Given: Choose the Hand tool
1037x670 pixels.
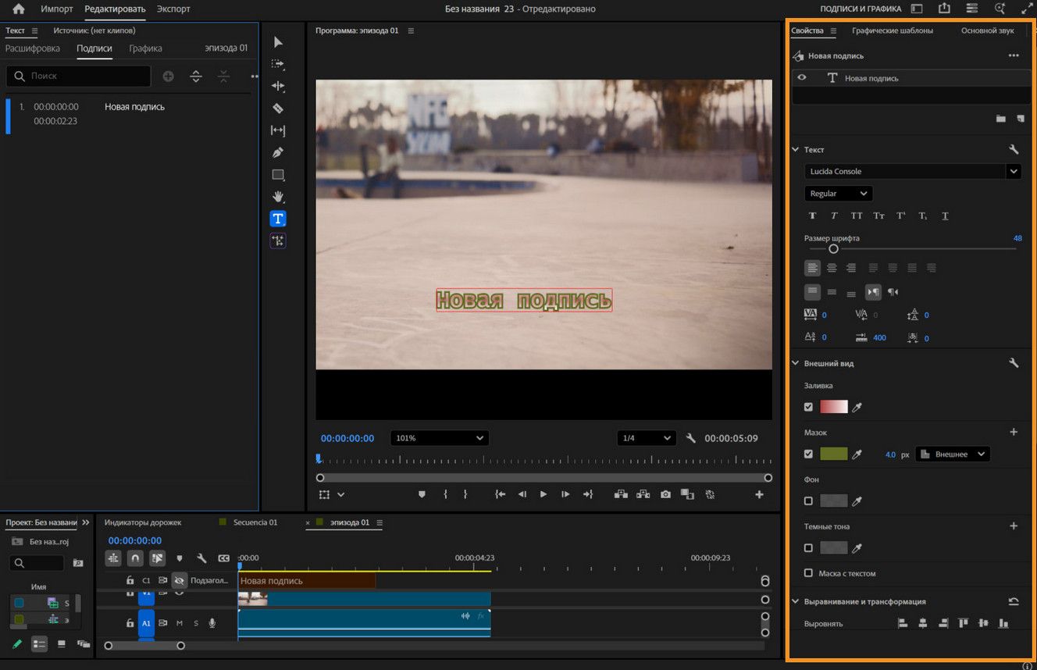Looking at the screenshot, I should tap(278, 196).
